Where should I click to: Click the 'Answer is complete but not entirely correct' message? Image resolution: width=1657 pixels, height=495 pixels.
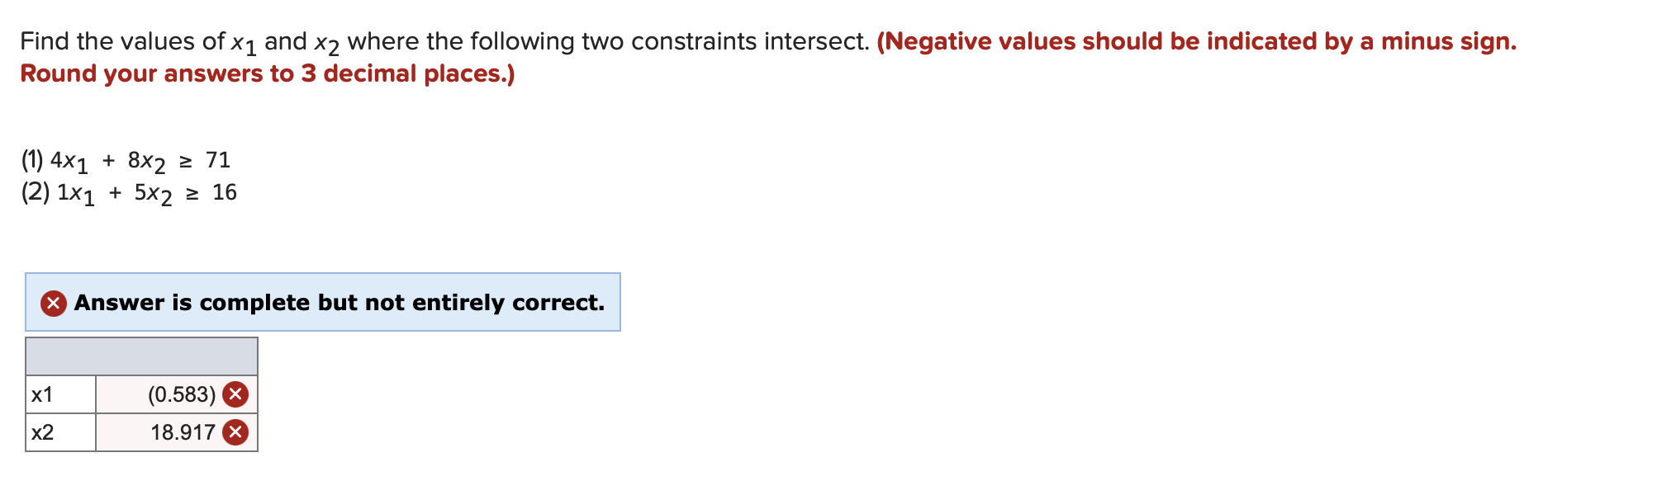click(x=339, y=303)
